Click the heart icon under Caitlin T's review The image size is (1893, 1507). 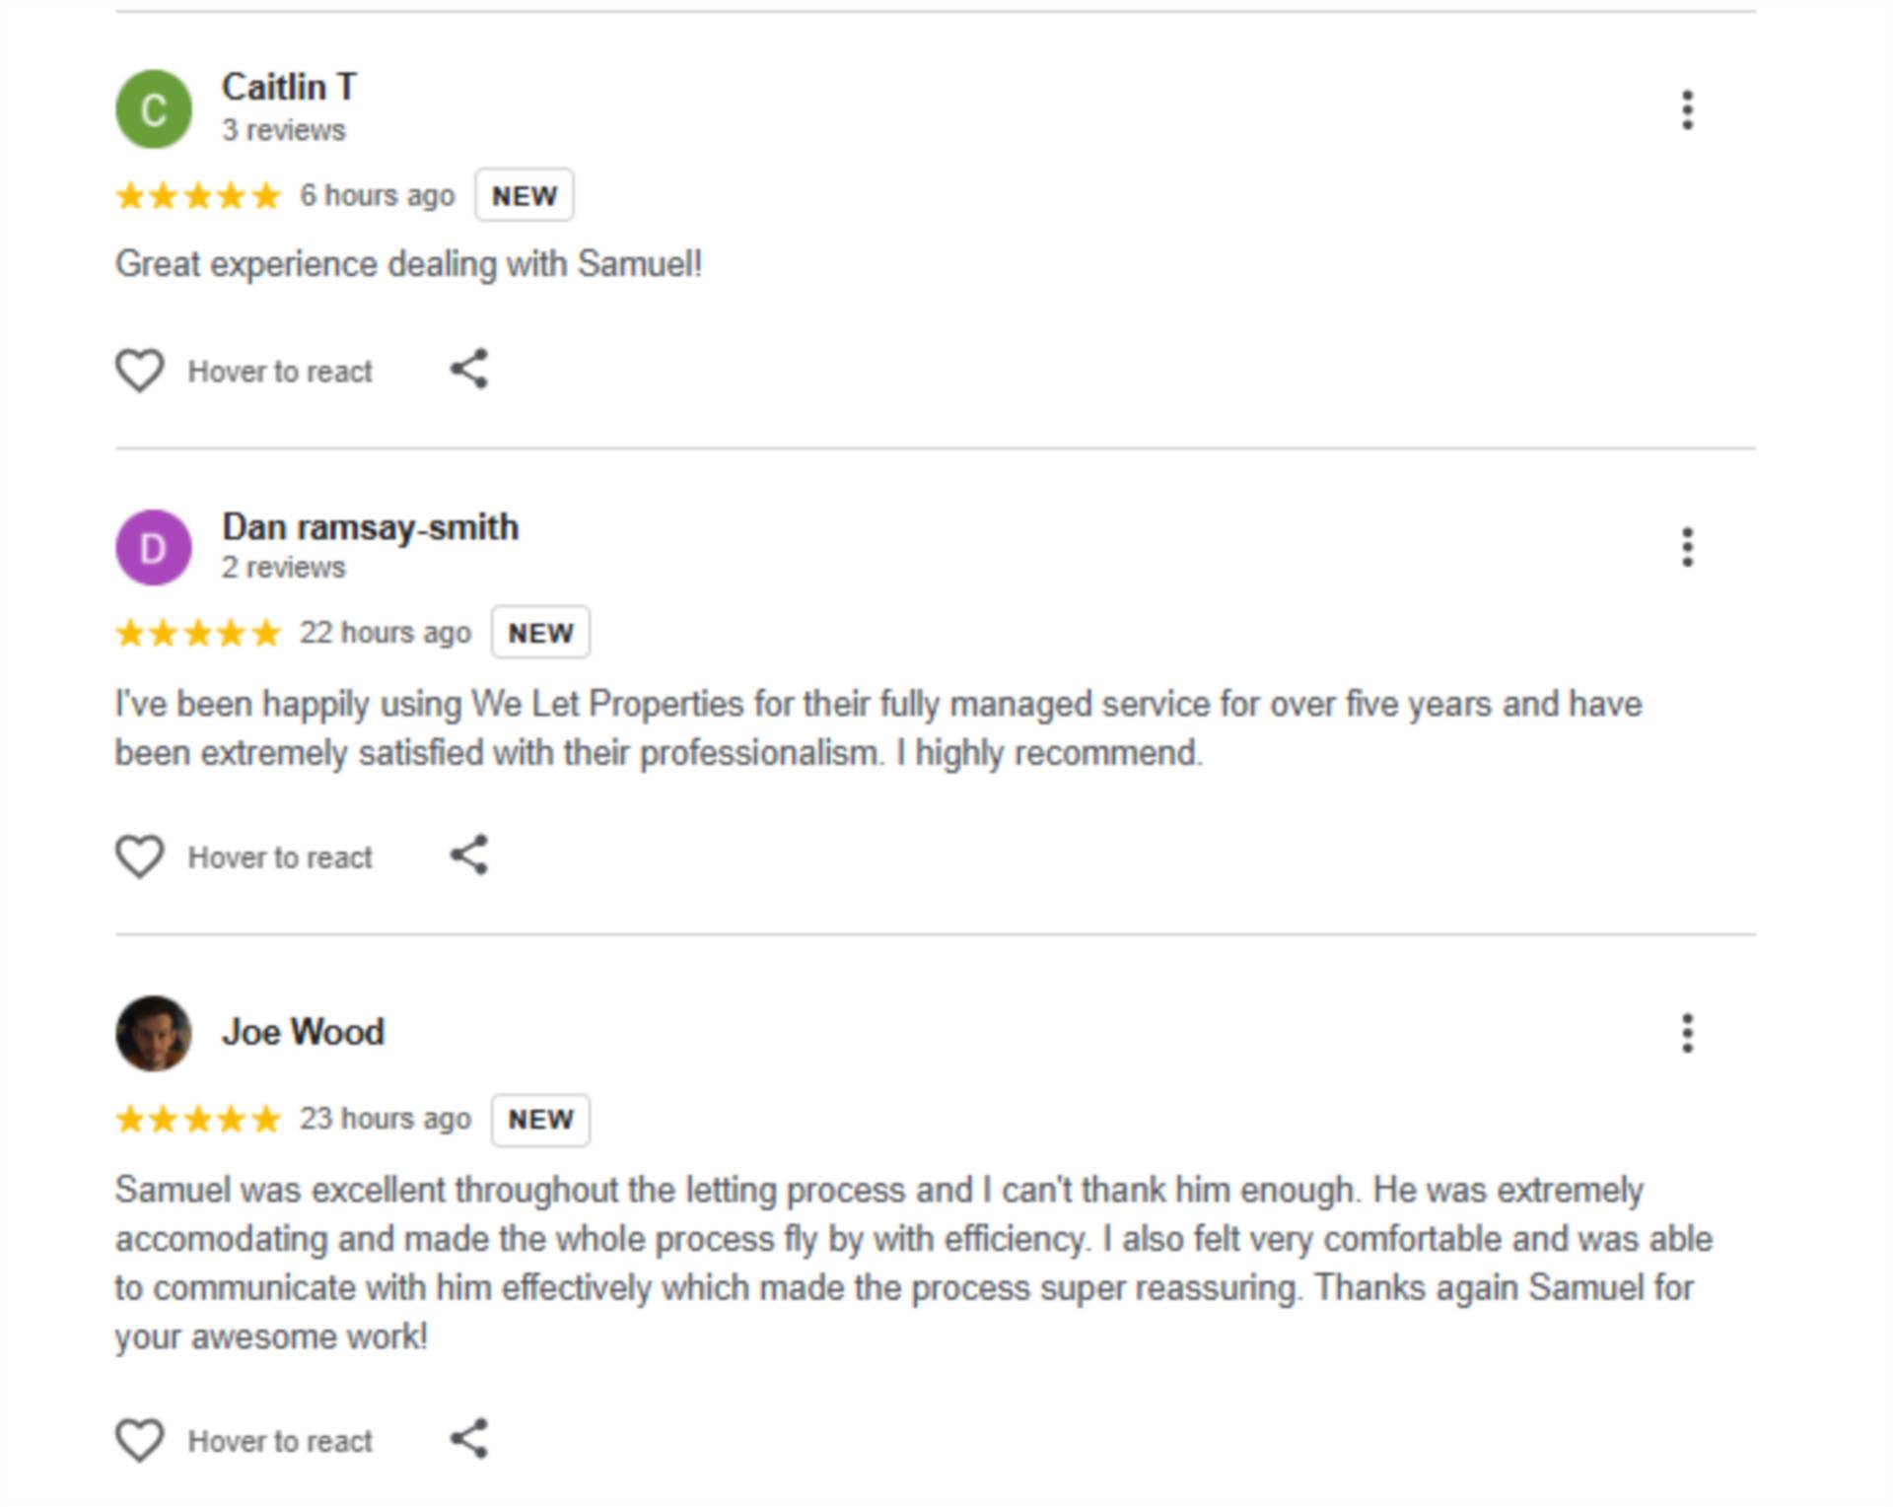[x=139, y=372]
